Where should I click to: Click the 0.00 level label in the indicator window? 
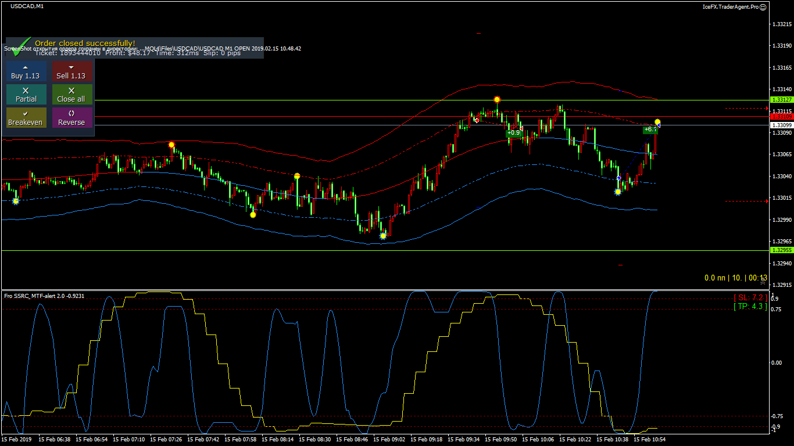(x=776, y=362)
